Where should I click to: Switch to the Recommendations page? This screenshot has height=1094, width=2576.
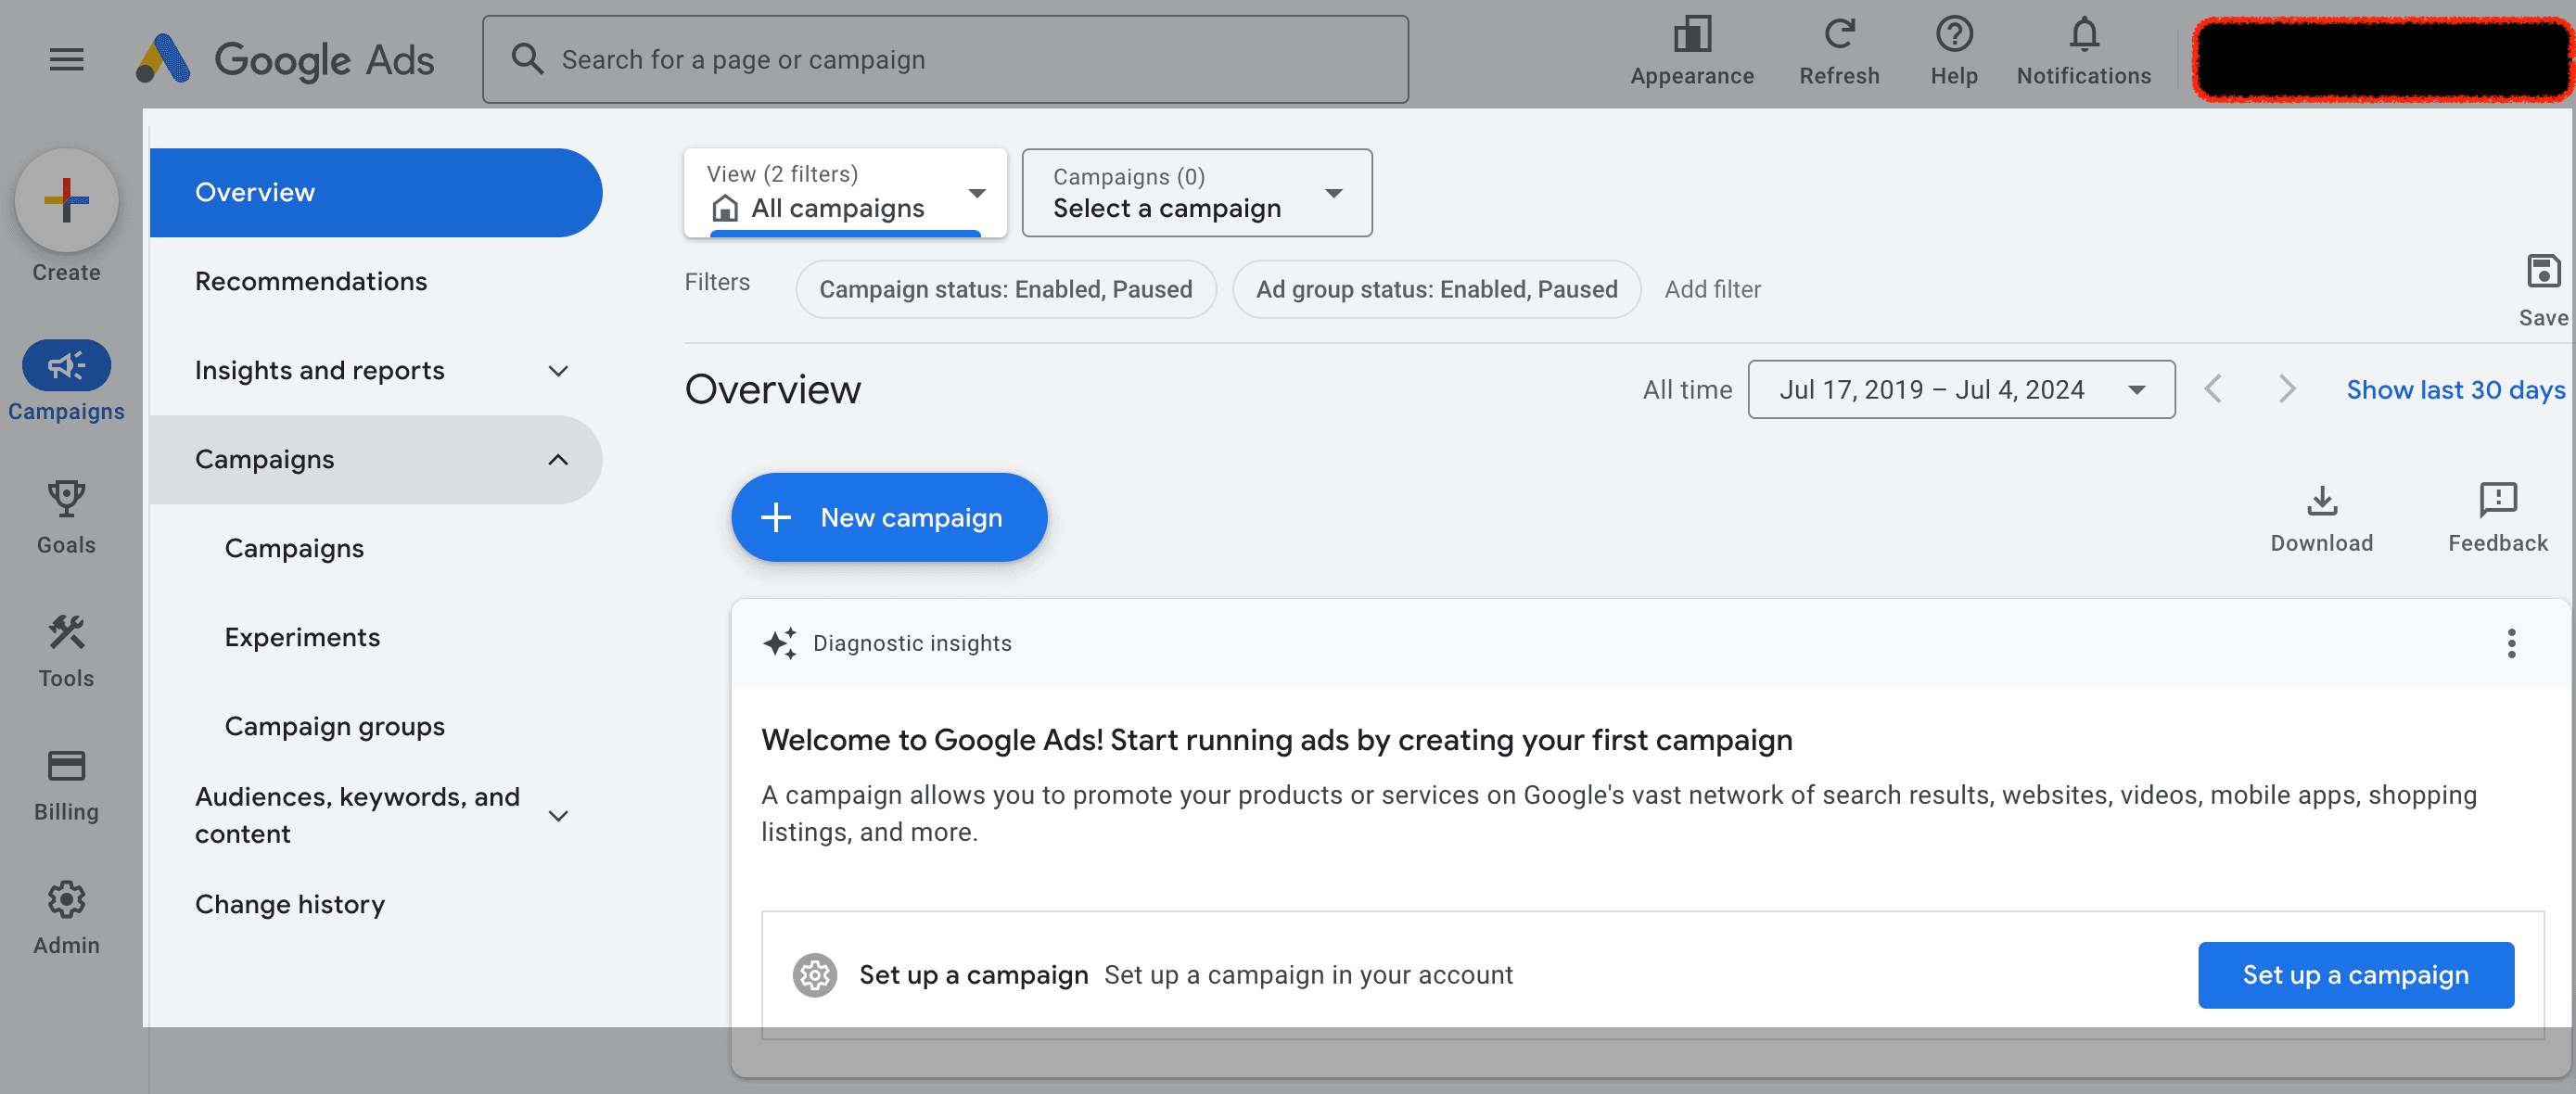click(311, 281)
